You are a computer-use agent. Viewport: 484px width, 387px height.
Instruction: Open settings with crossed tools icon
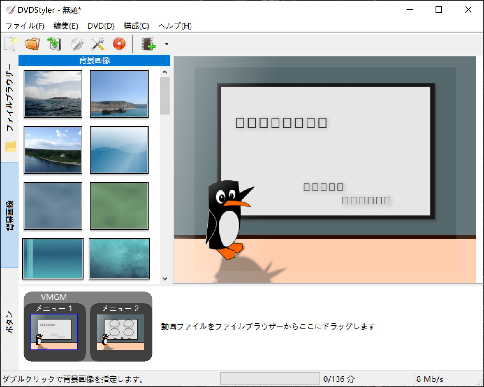coord(98,44)
